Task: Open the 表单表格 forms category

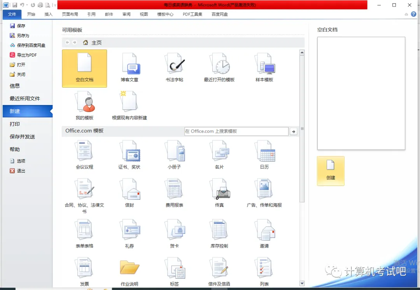Action: coord(84,234)
